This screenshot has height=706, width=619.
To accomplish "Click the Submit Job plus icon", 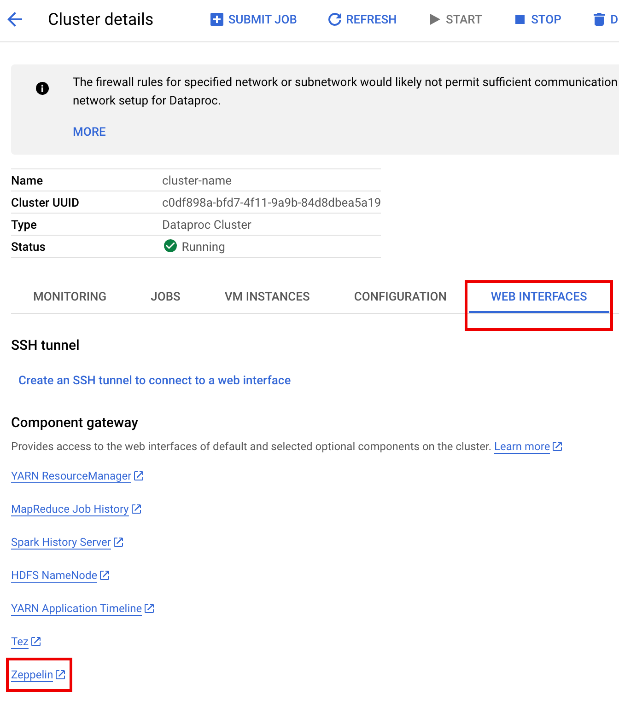I will click(216, 19).
